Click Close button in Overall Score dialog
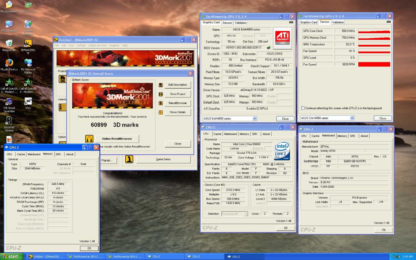Screen dimensions: 416x260 (x=178, y=144)
